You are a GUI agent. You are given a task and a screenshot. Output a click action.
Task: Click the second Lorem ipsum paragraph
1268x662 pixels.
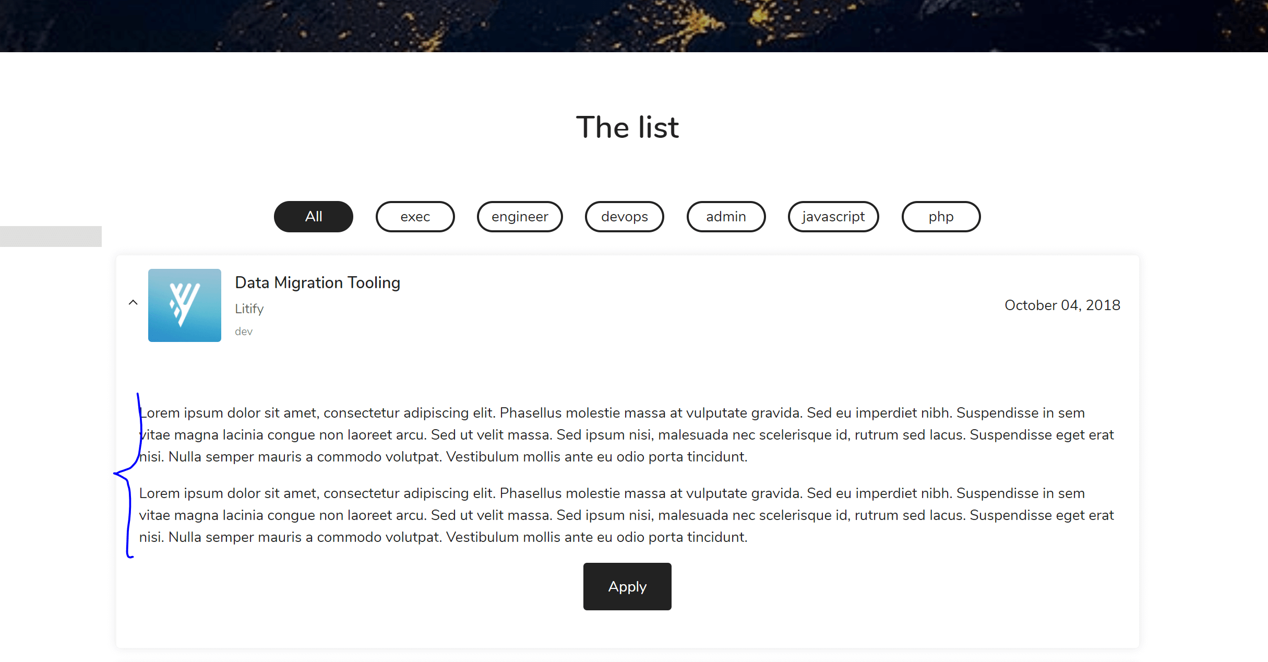626,515
